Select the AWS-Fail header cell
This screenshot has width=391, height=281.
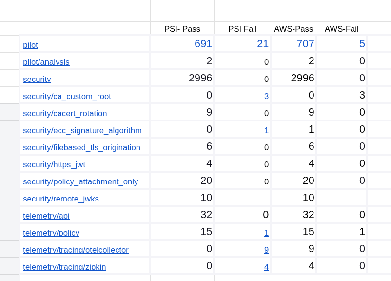[341, 29]
